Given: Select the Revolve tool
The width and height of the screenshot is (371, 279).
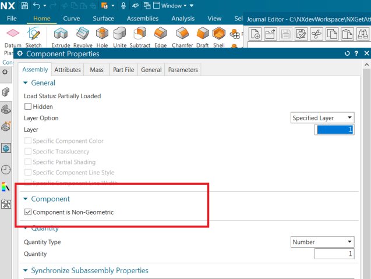Looking at the screenshot, I should coord(83,37).
